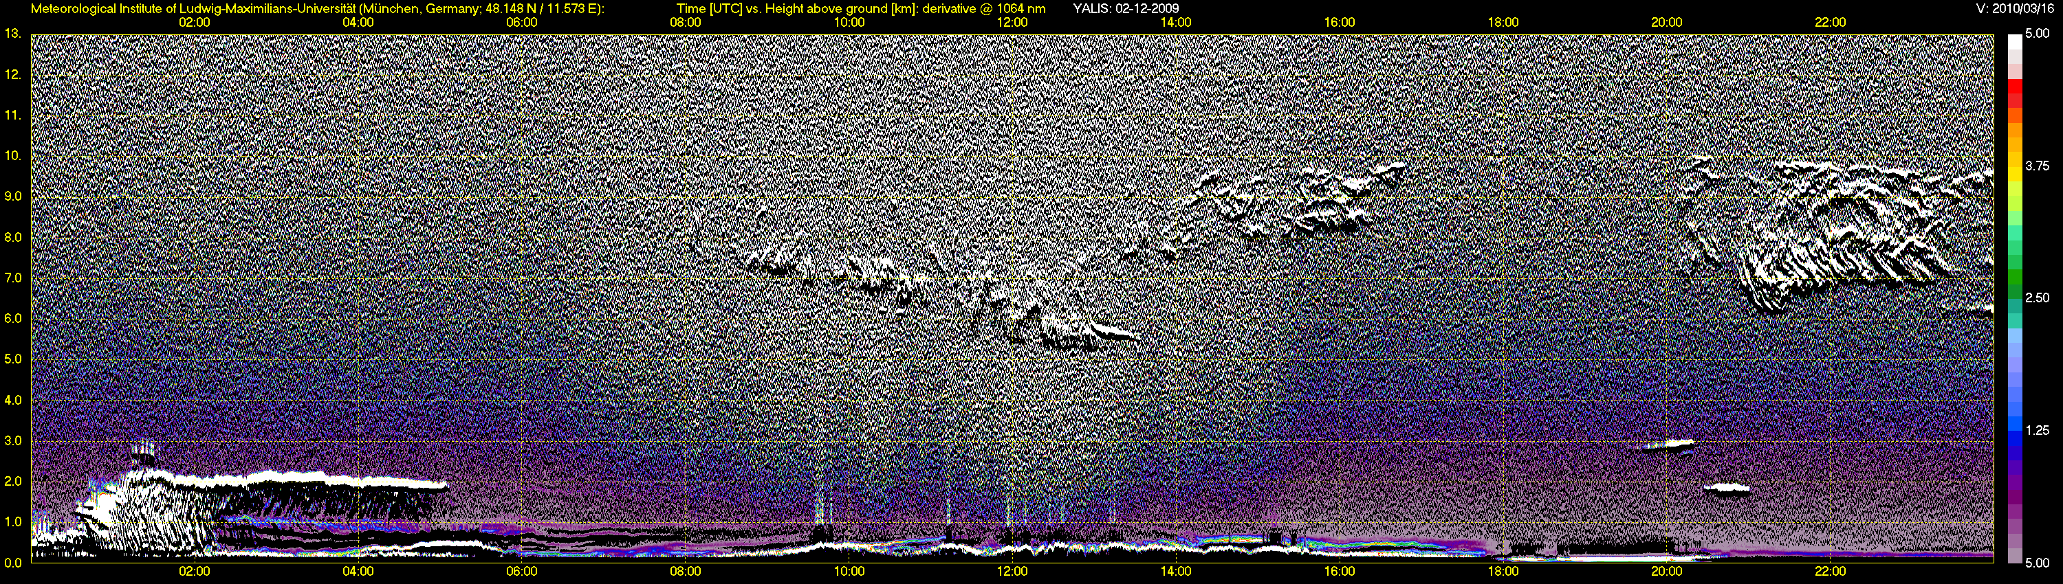The height and width of the screenshot is (584, 2063).
Task: Click the 'YALIS: 02-12-2009' label
Action: 1124,9
